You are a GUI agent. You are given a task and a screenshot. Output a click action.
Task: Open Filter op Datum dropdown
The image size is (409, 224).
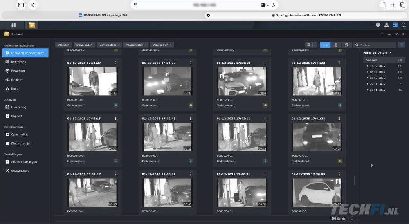click(377, 53)
